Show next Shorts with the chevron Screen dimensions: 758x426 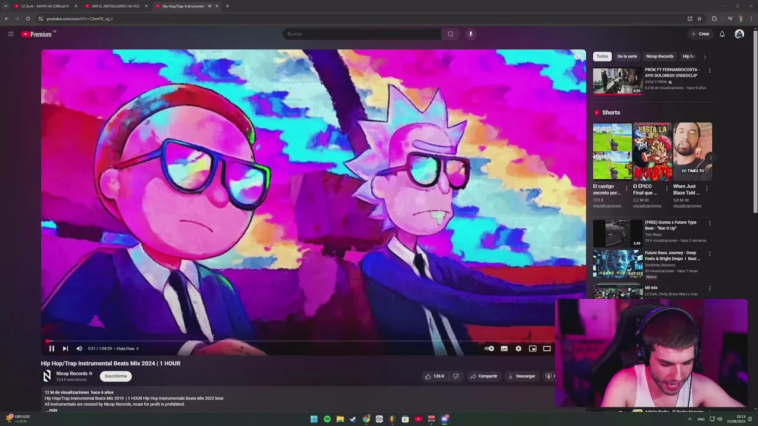tap(710, 157)
